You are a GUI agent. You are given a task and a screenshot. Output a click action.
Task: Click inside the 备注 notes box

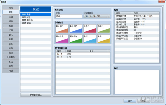click(x=137, y=82)
